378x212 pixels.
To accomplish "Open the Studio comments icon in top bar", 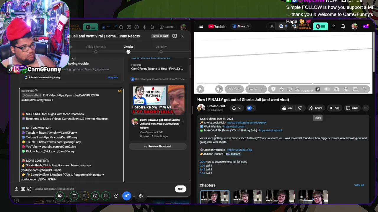I will tap(129, 27).
